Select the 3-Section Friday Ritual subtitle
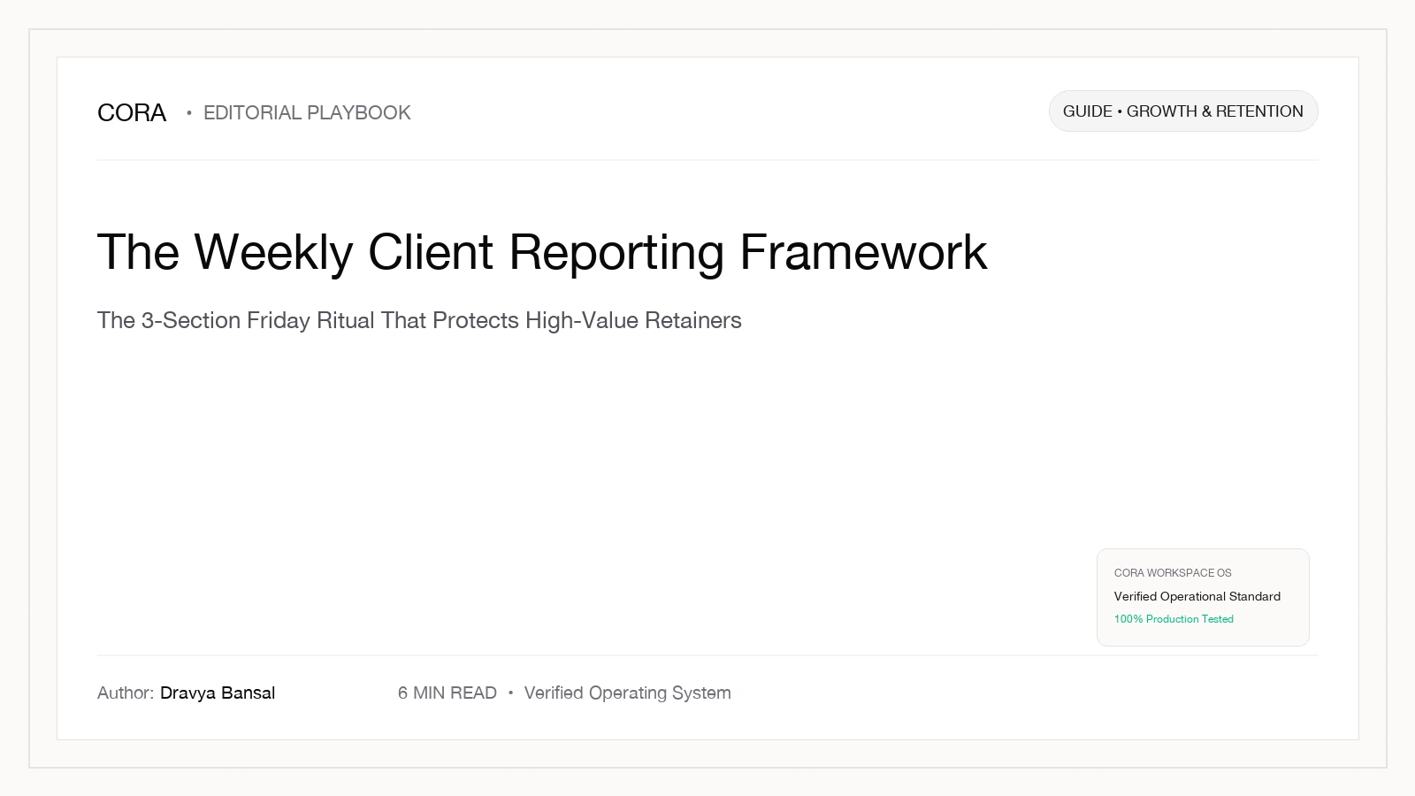 pos(419,320)
